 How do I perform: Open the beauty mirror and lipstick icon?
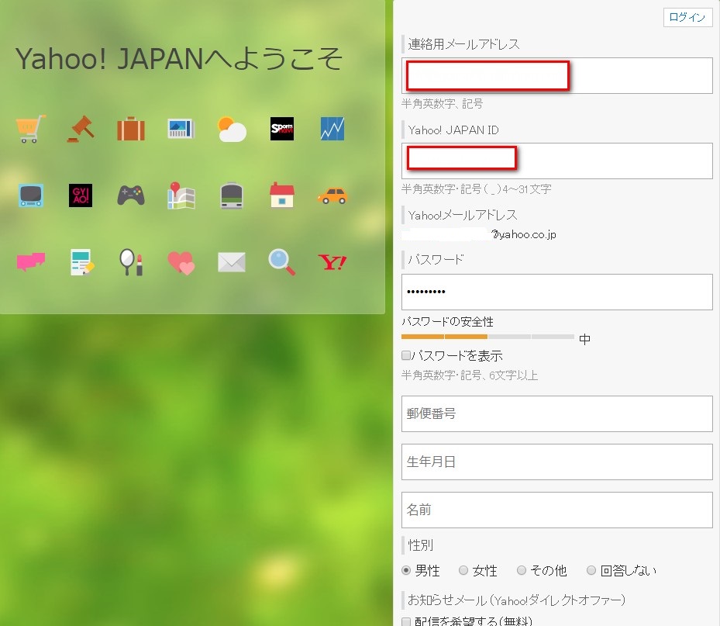(131, 262)
